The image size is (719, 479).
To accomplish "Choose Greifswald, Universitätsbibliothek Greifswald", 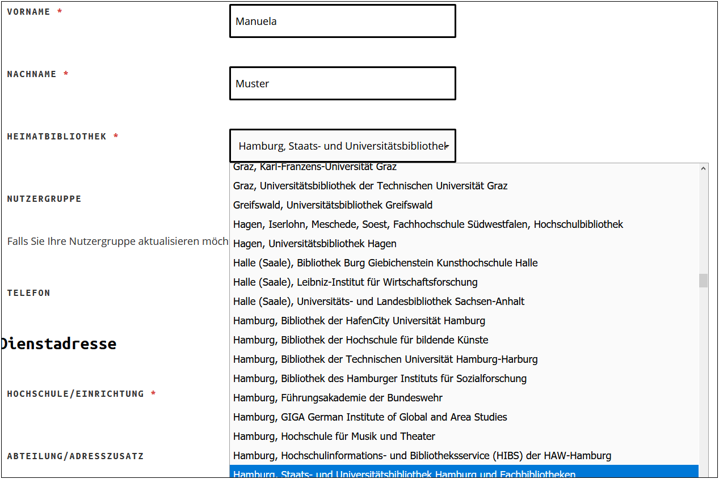I will (x=464, y=205).
